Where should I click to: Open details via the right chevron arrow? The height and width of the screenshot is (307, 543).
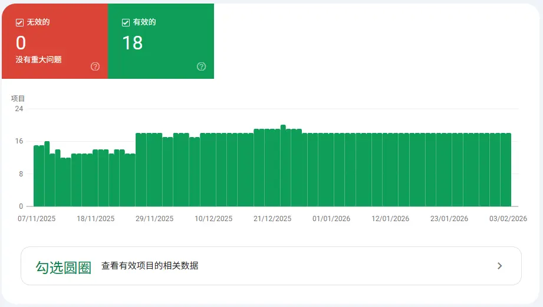499,266
